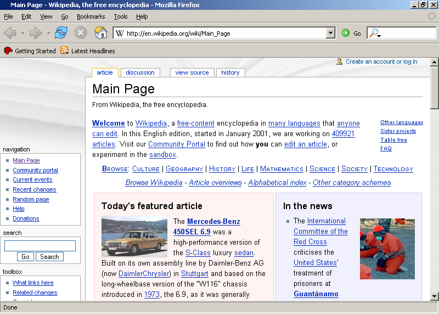
Task: Click the Help link in navigation
Action: [x=19, y=209]
